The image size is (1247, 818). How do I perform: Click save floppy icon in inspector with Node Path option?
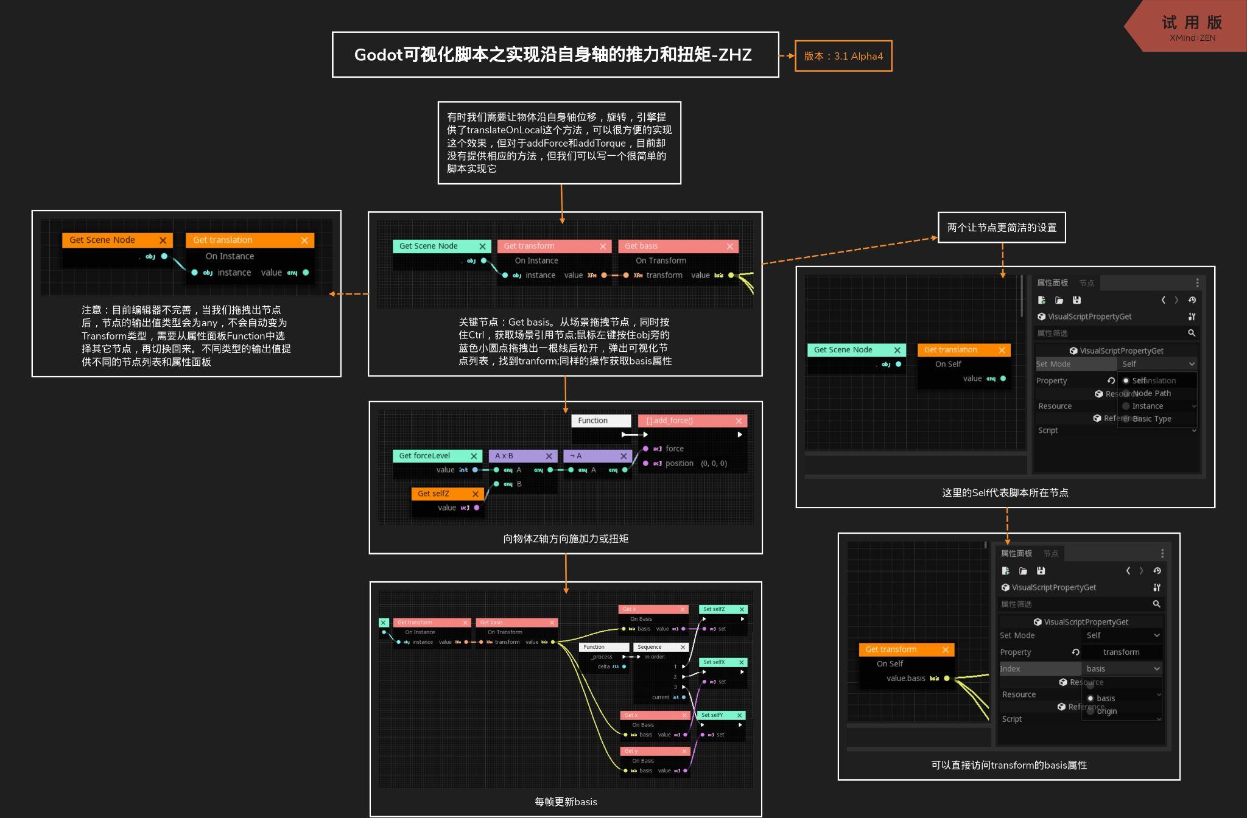(x=1077, y=300)
